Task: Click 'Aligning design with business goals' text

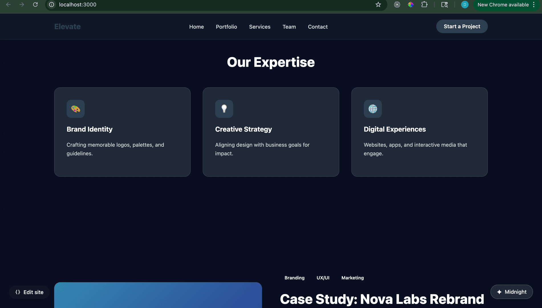Action: (262, 149)
